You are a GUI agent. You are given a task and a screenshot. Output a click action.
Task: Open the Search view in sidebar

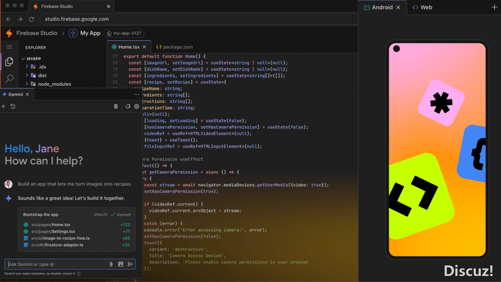point(9,78)
